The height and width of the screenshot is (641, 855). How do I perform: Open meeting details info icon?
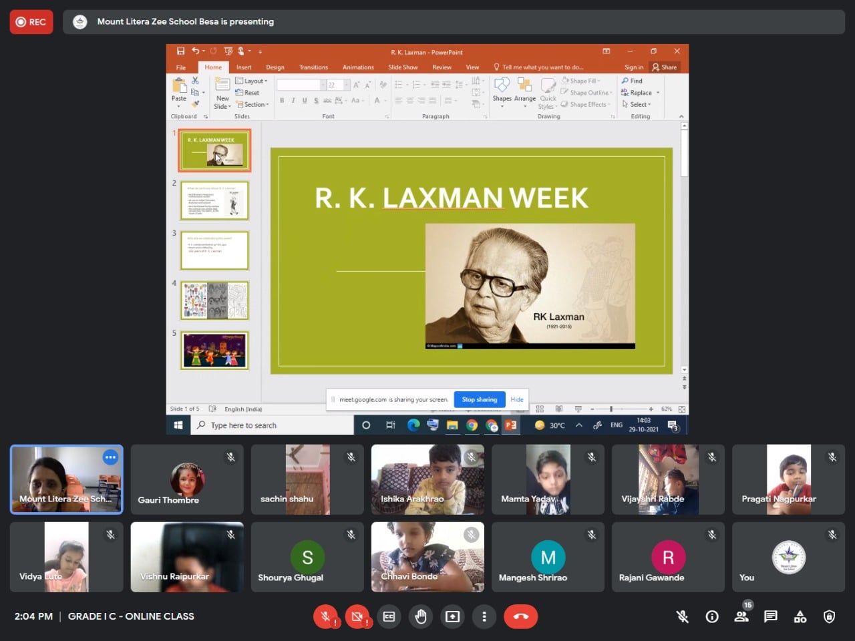point(712,616)
